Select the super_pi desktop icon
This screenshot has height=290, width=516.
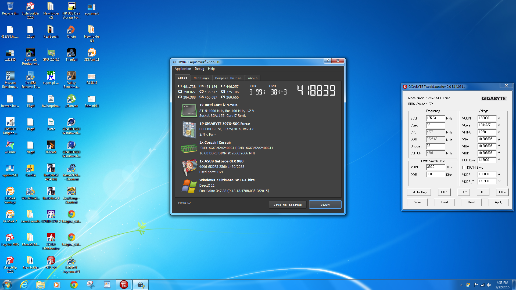click(x=51, y=78)
